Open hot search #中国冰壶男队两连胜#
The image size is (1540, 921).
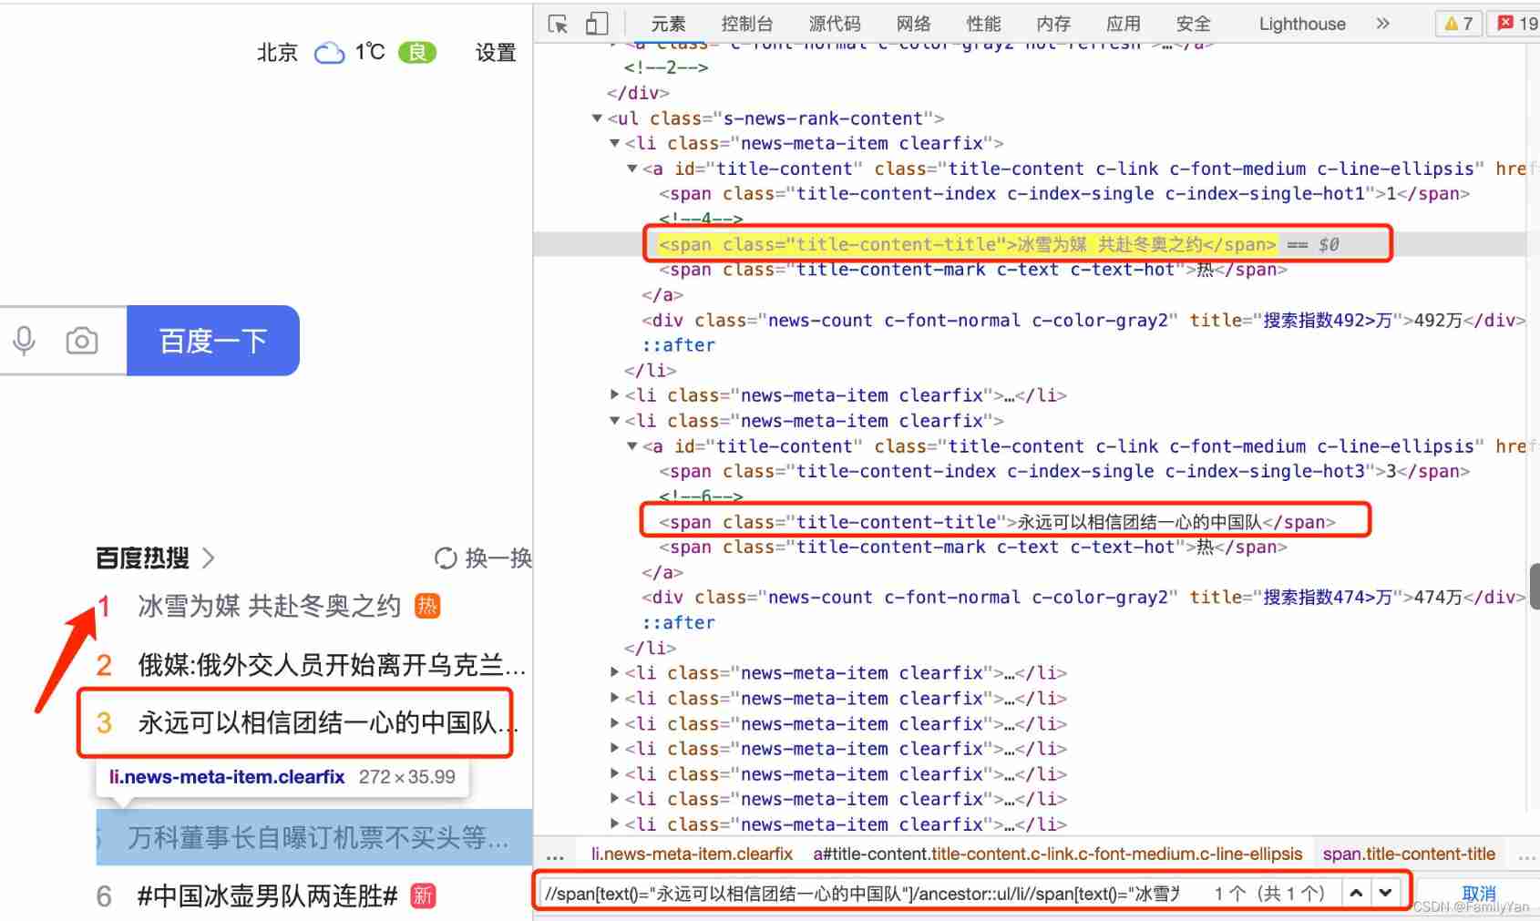268,895
